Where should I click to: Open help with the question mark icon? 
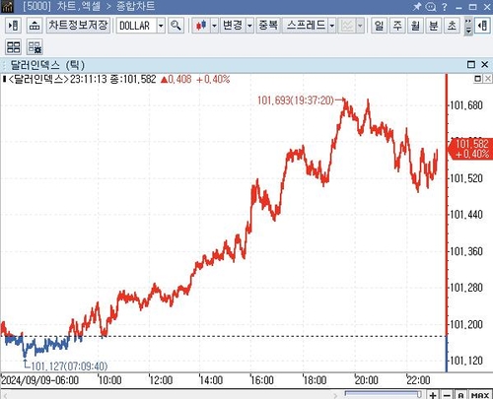coord(445,7)
